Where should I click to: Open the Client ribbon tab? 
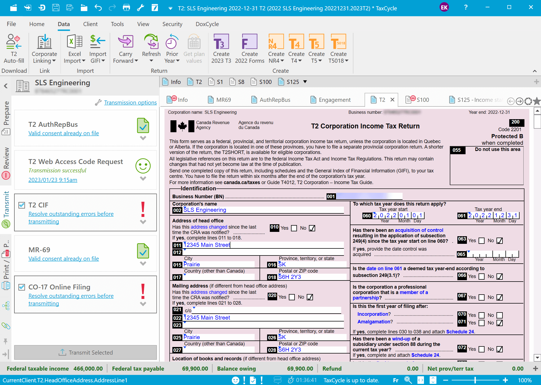(90, 24)
